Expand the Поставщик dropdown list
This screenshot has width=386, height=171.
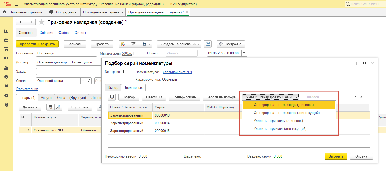click(89, 53)
